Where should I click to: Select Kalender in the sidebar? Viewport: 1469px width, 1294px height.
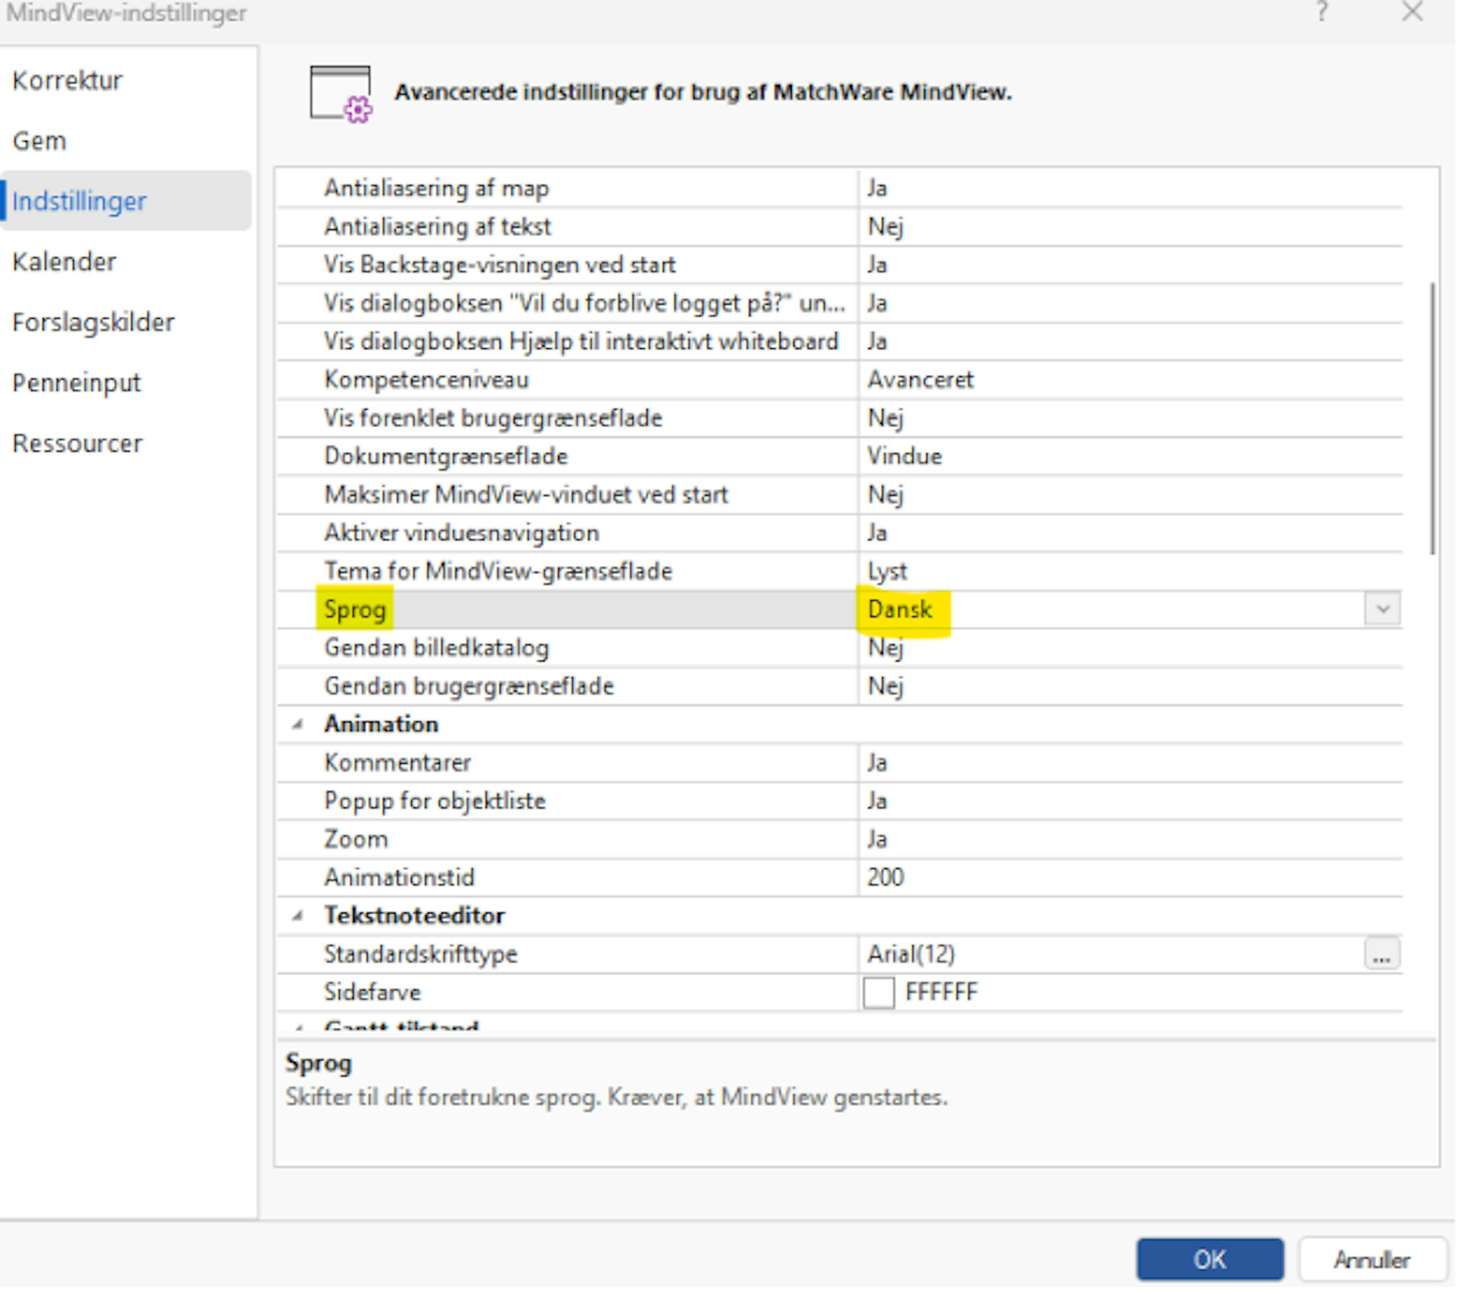point(65,262)
